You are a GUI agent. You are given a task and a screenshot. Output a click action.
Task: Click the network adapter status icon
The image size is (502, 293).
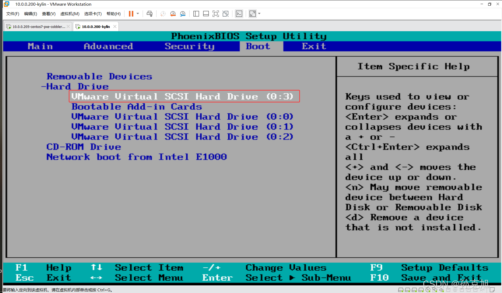coord(435,290)
